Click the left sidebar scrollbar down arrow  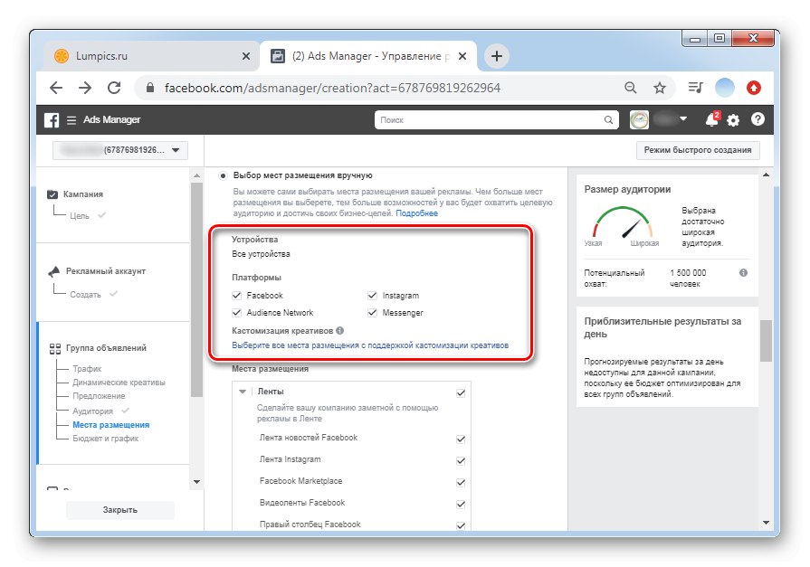pyautogui.click(x=196, y=482)
